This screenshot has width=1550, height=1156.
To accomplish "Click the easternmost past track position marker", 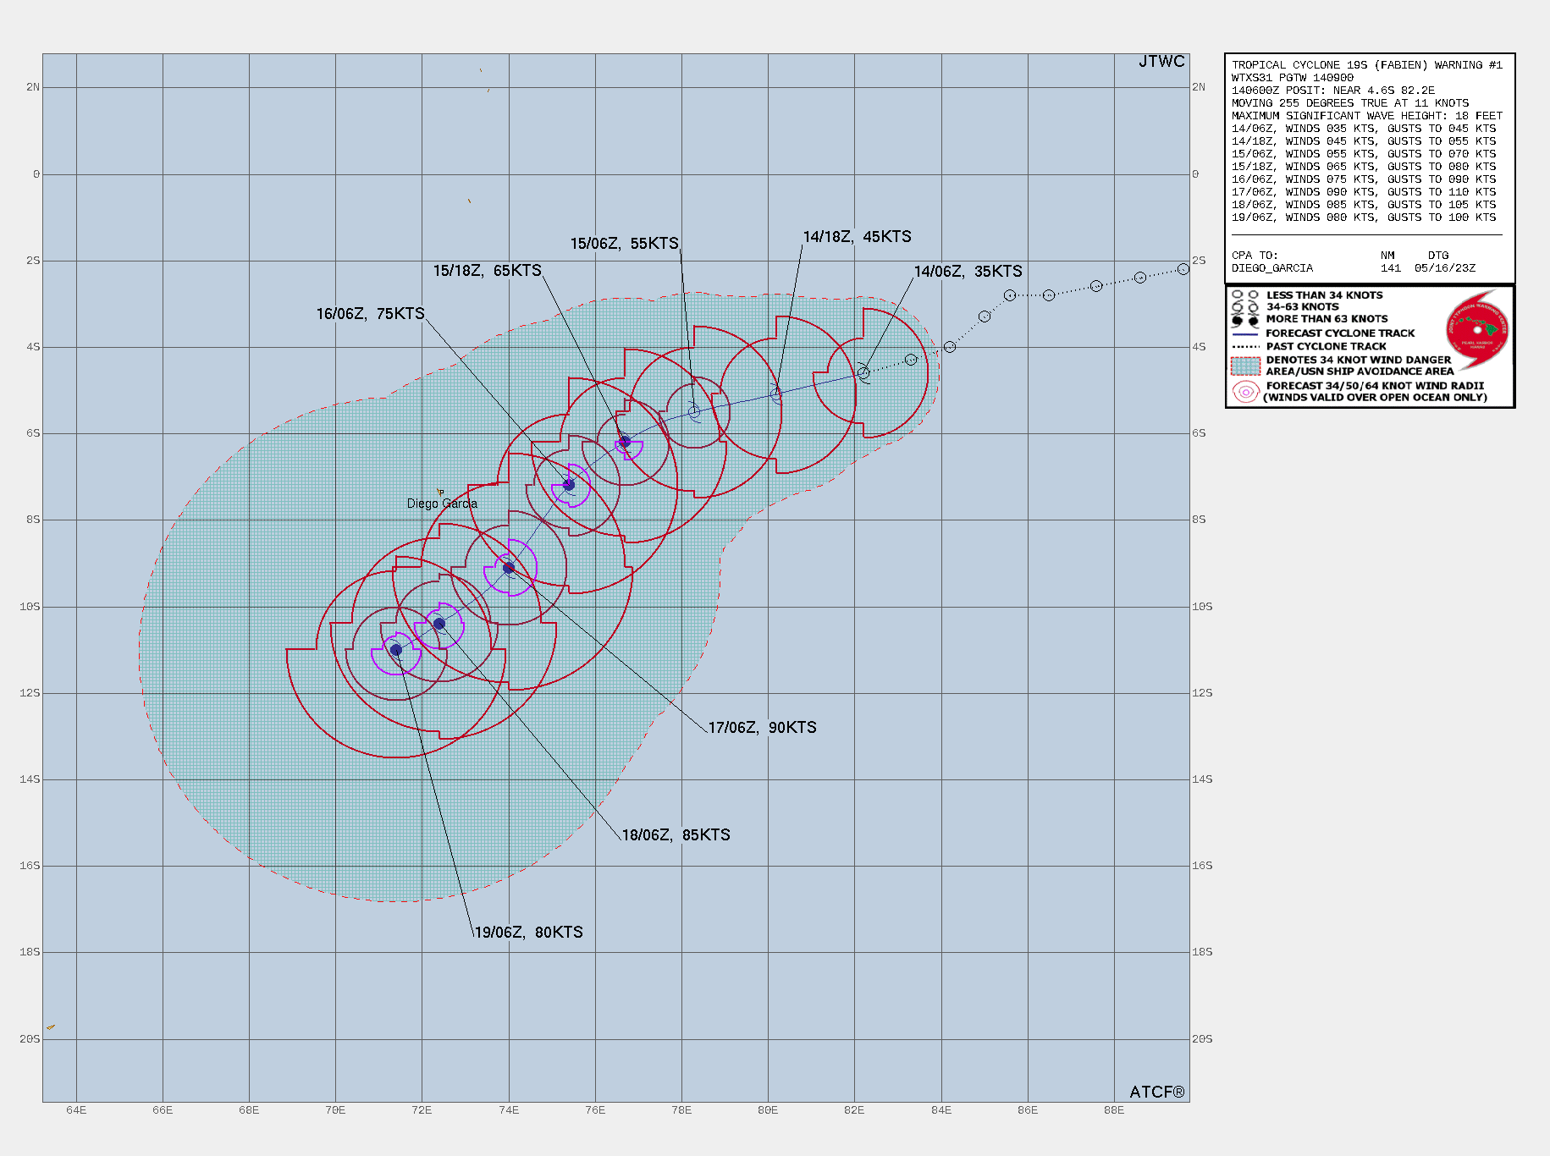I will (1183, 269).
